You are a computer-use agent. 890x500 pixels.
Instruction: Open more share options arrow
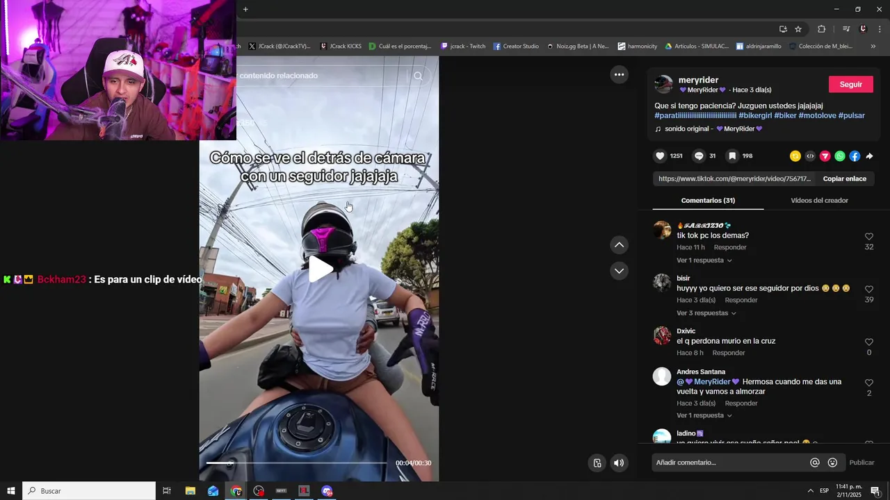(x=869, y=156)
